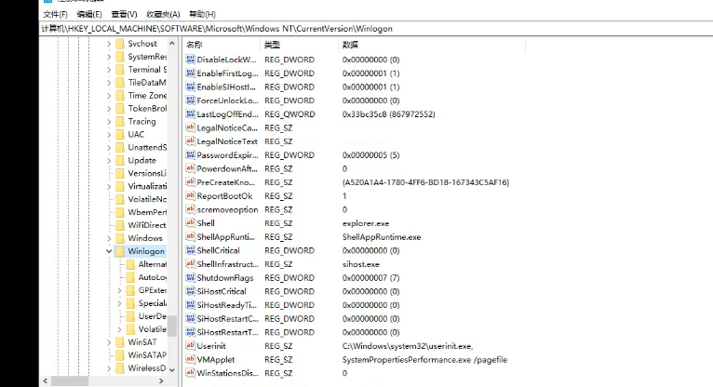Click the 类型 column header

click(x=272, y=45)
